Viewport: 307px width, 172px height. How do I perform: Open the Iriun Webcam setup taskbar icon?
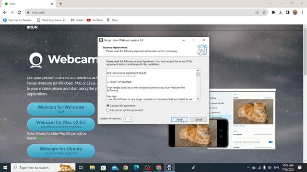(x=169, y=168)
